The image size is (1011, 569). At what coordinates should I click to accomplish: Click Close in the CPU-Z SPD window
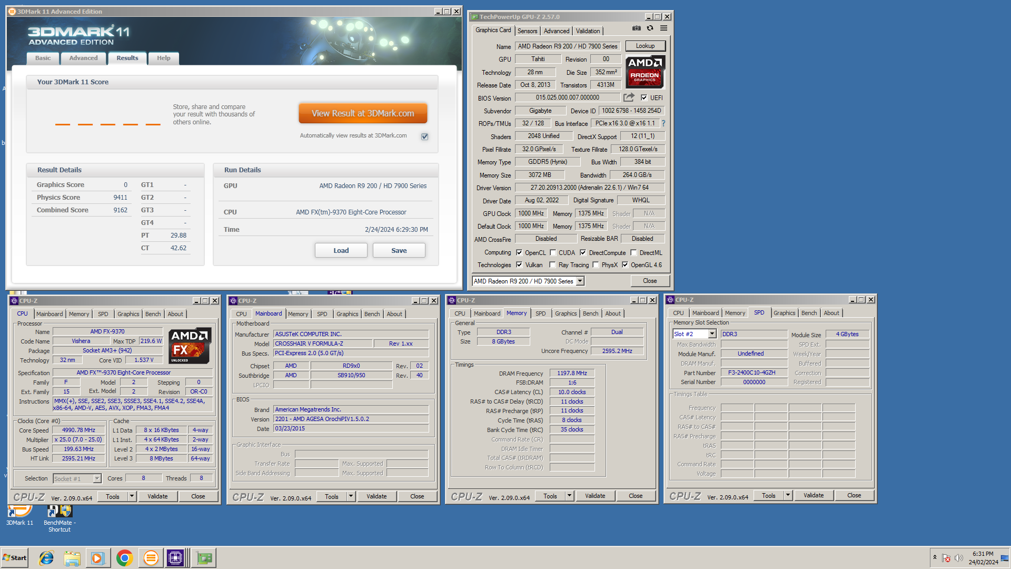click(x=854, y=495)
